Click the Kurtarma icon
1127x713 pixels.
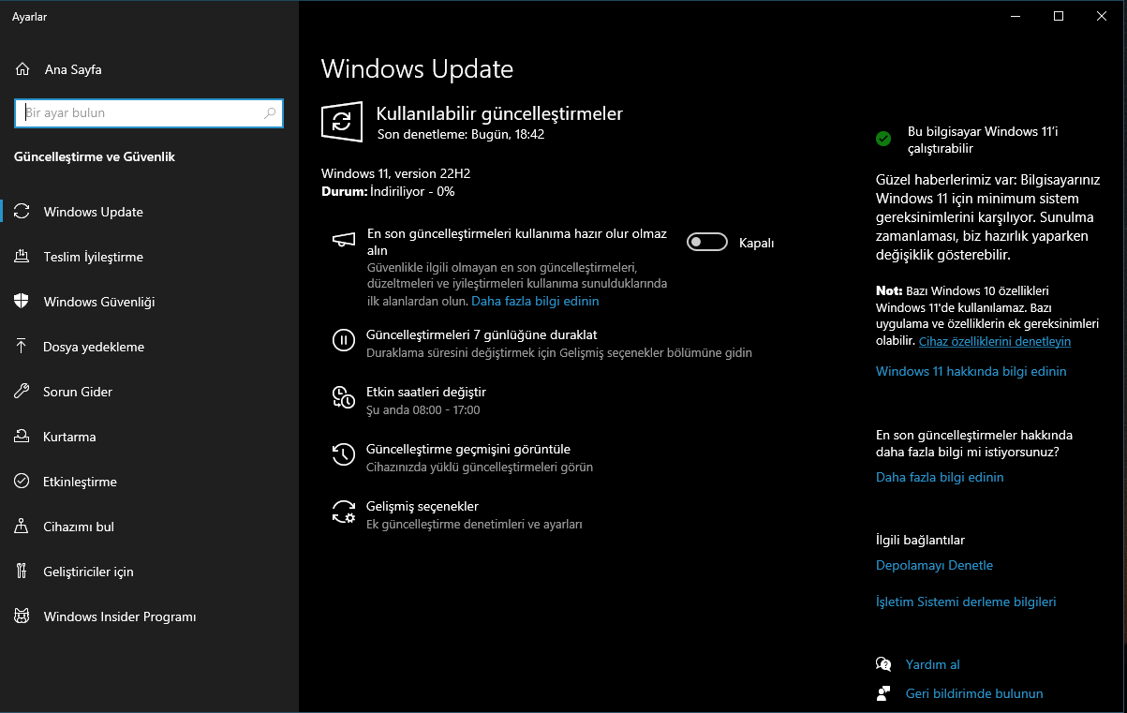point(22,437)
